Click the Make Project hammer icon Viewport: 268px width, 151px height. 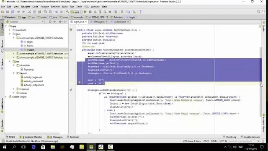tap(67, 12)
